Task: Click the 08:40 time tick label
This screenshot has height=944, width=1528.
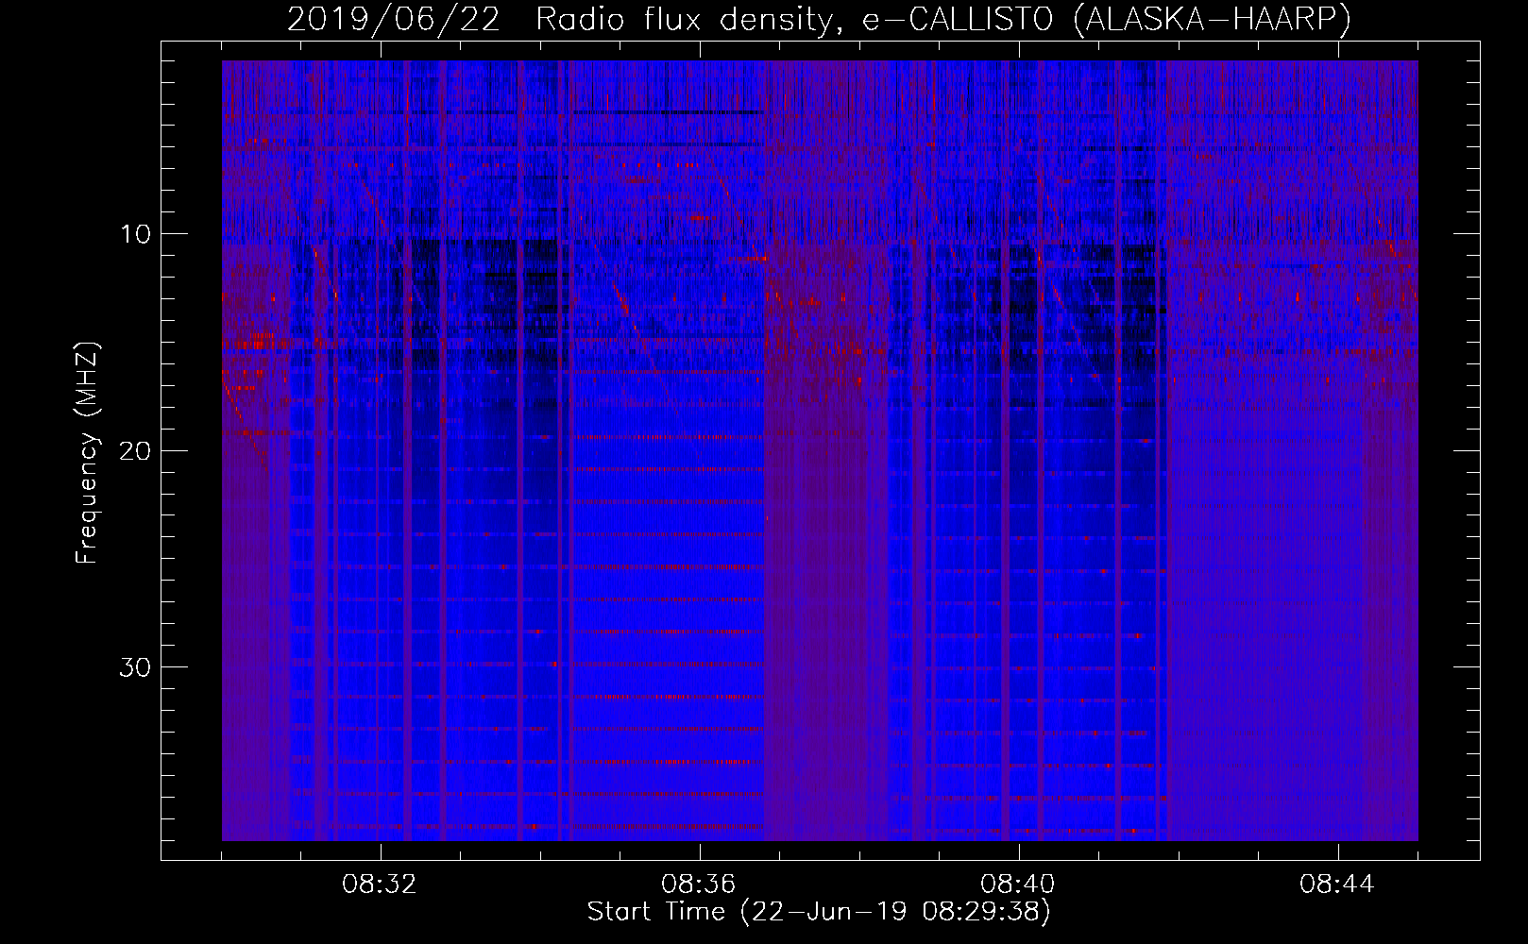Action: [1018, 885]
